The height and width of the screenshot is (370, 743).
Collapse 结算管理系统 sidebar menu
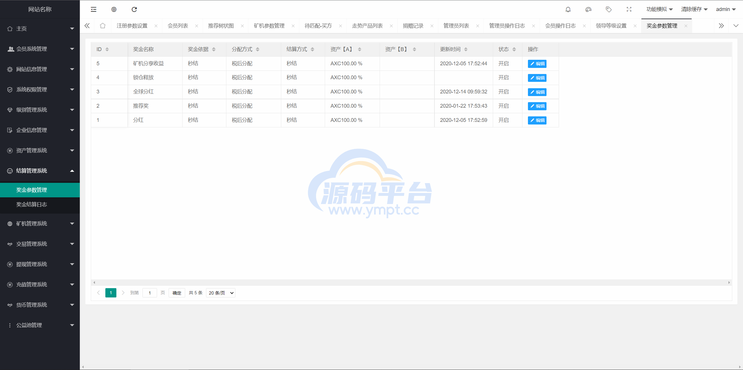40,171
